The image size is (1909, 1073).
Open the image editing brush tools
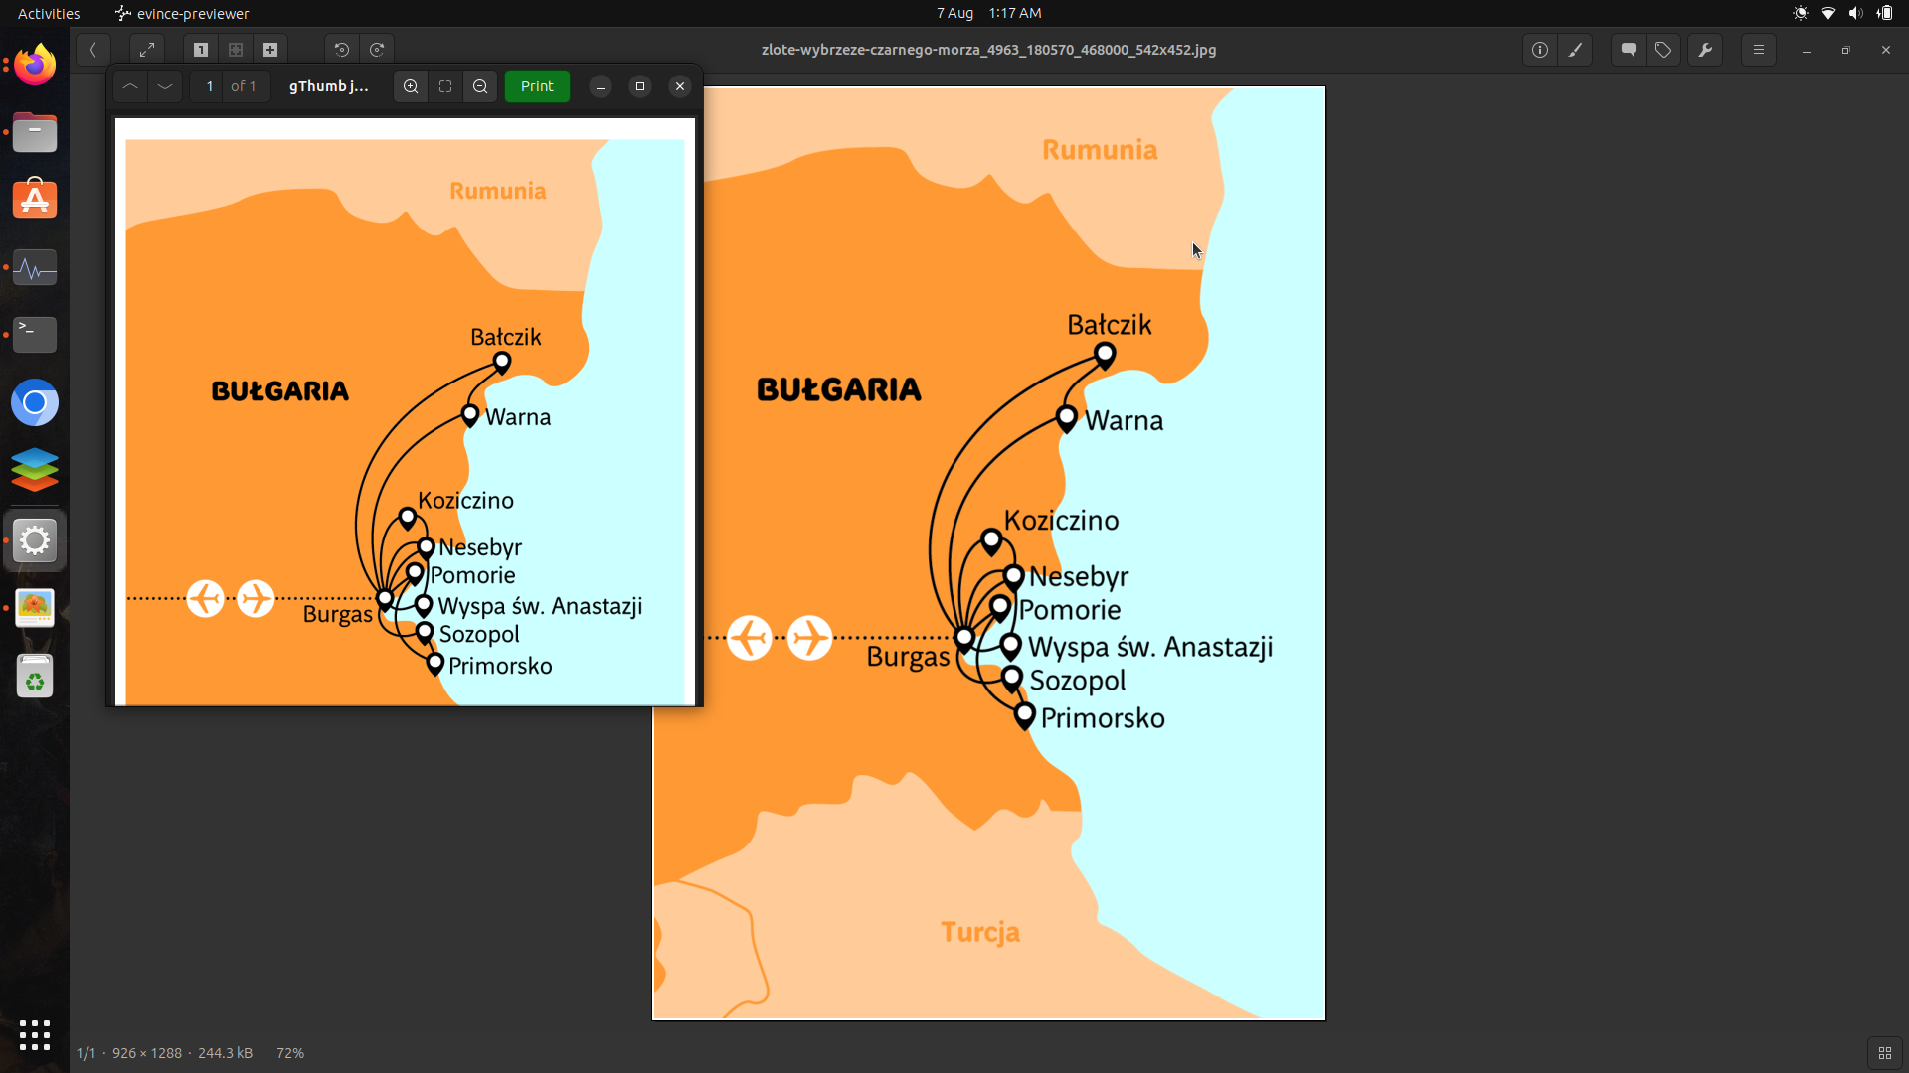tap(1575, 50)
